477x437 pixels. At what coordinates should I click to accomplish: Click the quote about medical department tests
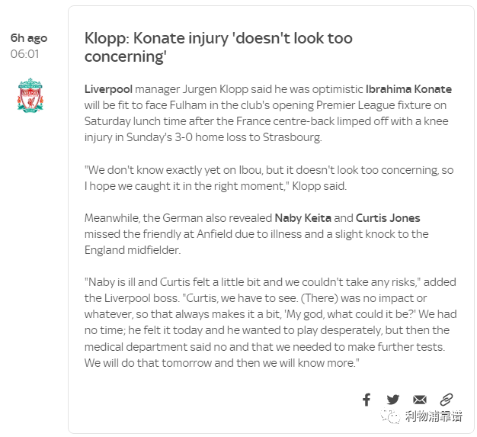pyautogui.click(x=271, y=323)
